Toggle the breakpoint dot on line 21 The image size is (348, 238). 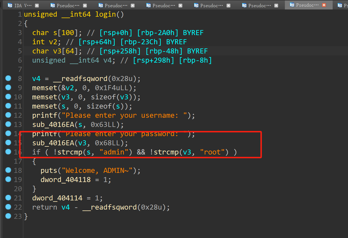tap(8, 198)
